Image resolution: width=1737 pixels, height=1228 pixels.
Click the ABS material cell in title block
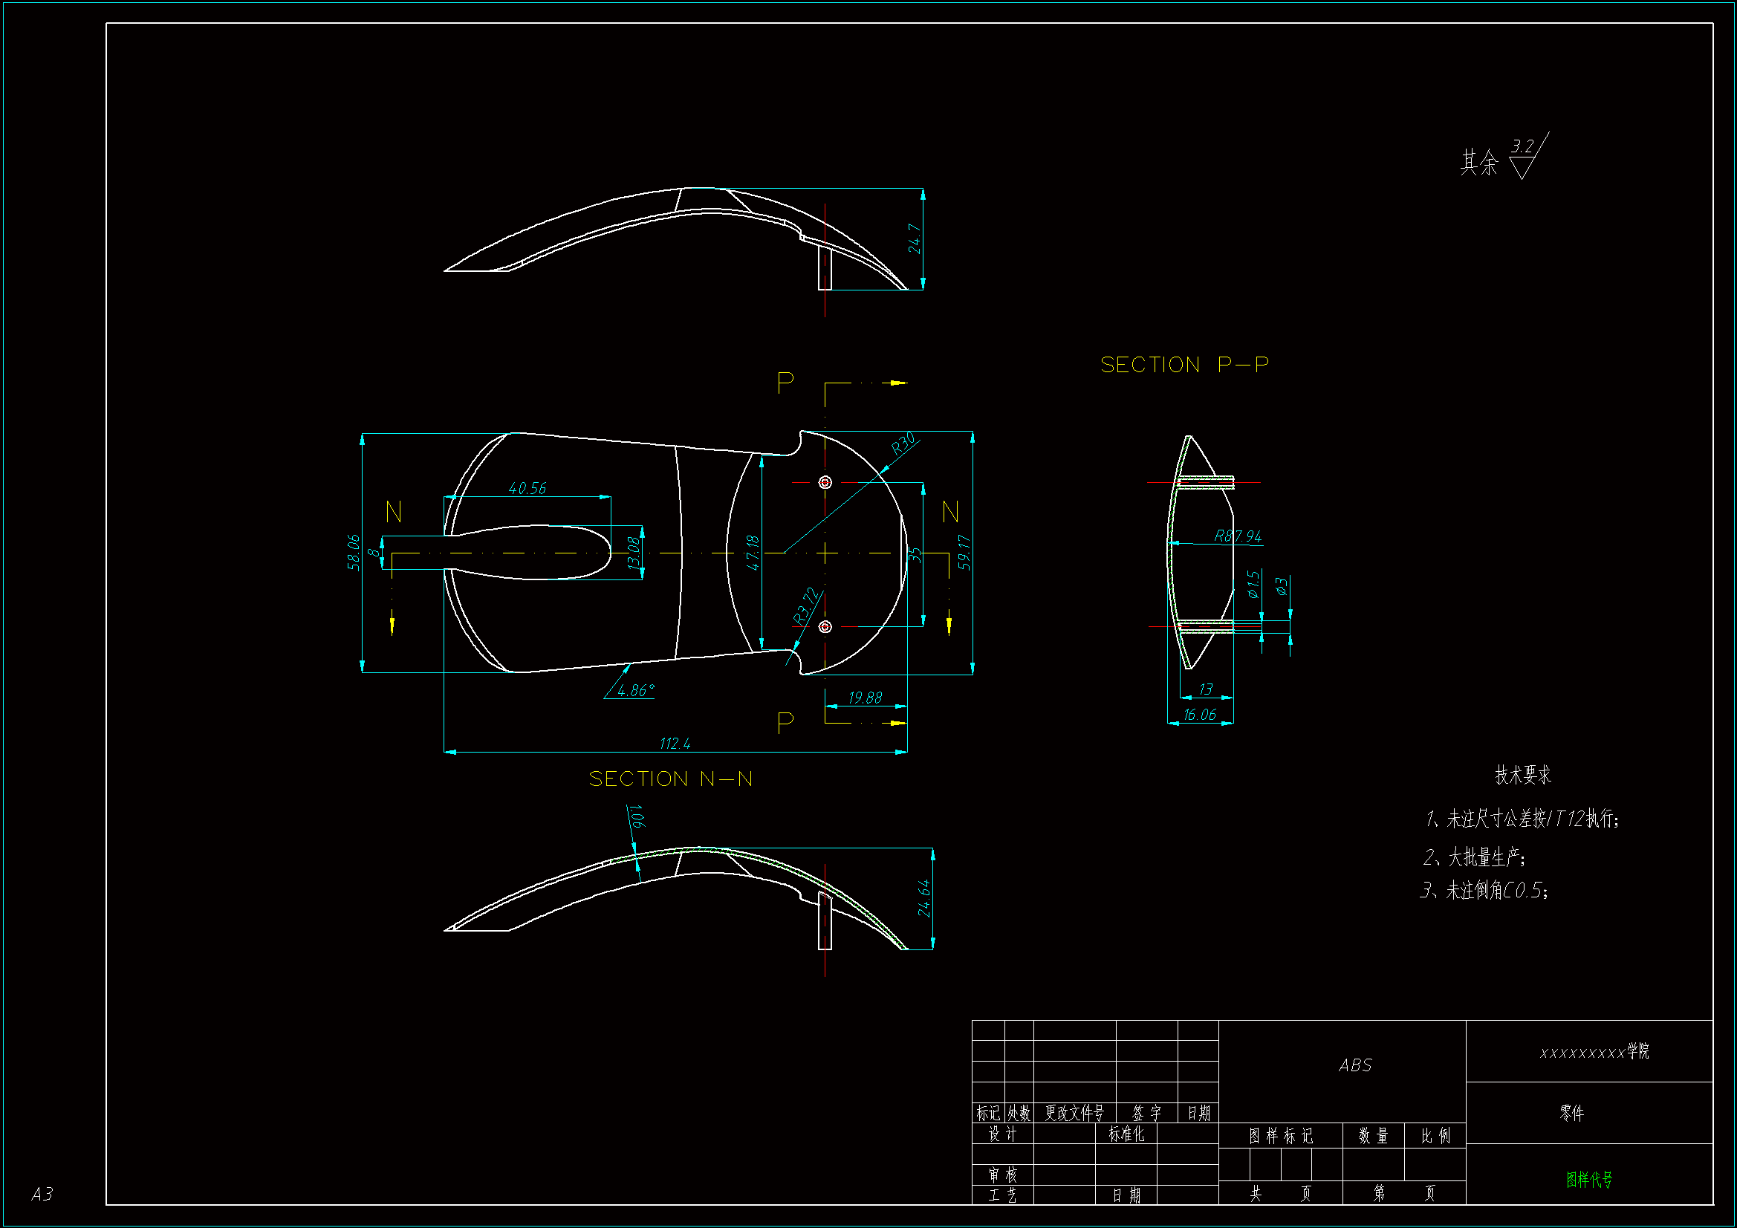1355,1066
